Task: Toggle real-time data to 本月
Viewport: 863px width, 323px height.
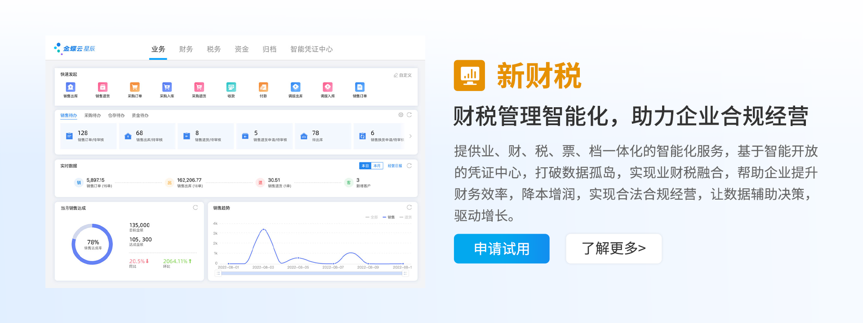Action: (x=377, y=166)
